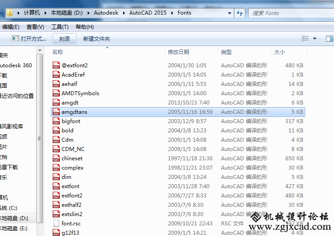This screenshot has width=334, height=236.
Task: Click the 新建文件夹 button
Action: [x=96, y=39]
